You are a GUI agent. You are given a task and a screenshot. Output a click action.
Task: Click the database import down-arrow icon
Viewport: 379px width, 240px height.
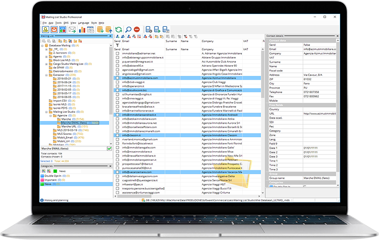(x=100, y=30)
